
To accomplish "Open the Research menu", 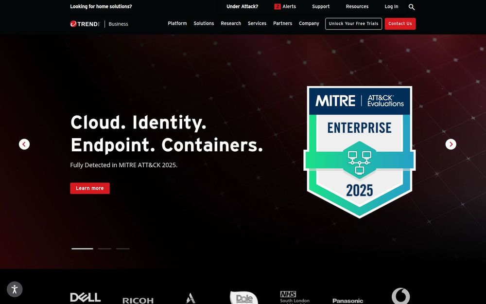I will tap(230, 23).
